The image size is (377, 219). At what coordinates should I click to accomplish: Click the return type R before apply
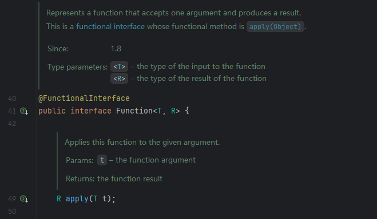coord(59,198)
